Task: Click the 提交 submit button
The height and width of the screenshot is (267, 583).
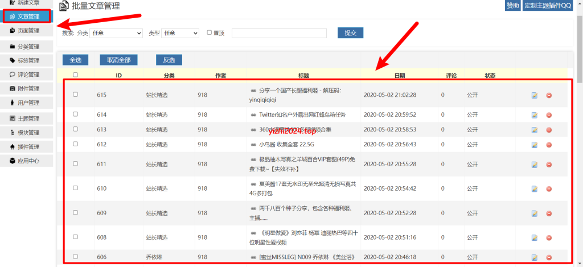Action: coord(350,33)
